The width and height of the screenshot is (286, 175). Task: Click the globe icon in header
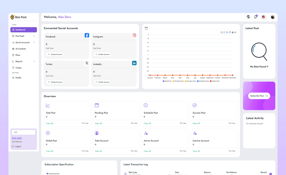point(248,17)
